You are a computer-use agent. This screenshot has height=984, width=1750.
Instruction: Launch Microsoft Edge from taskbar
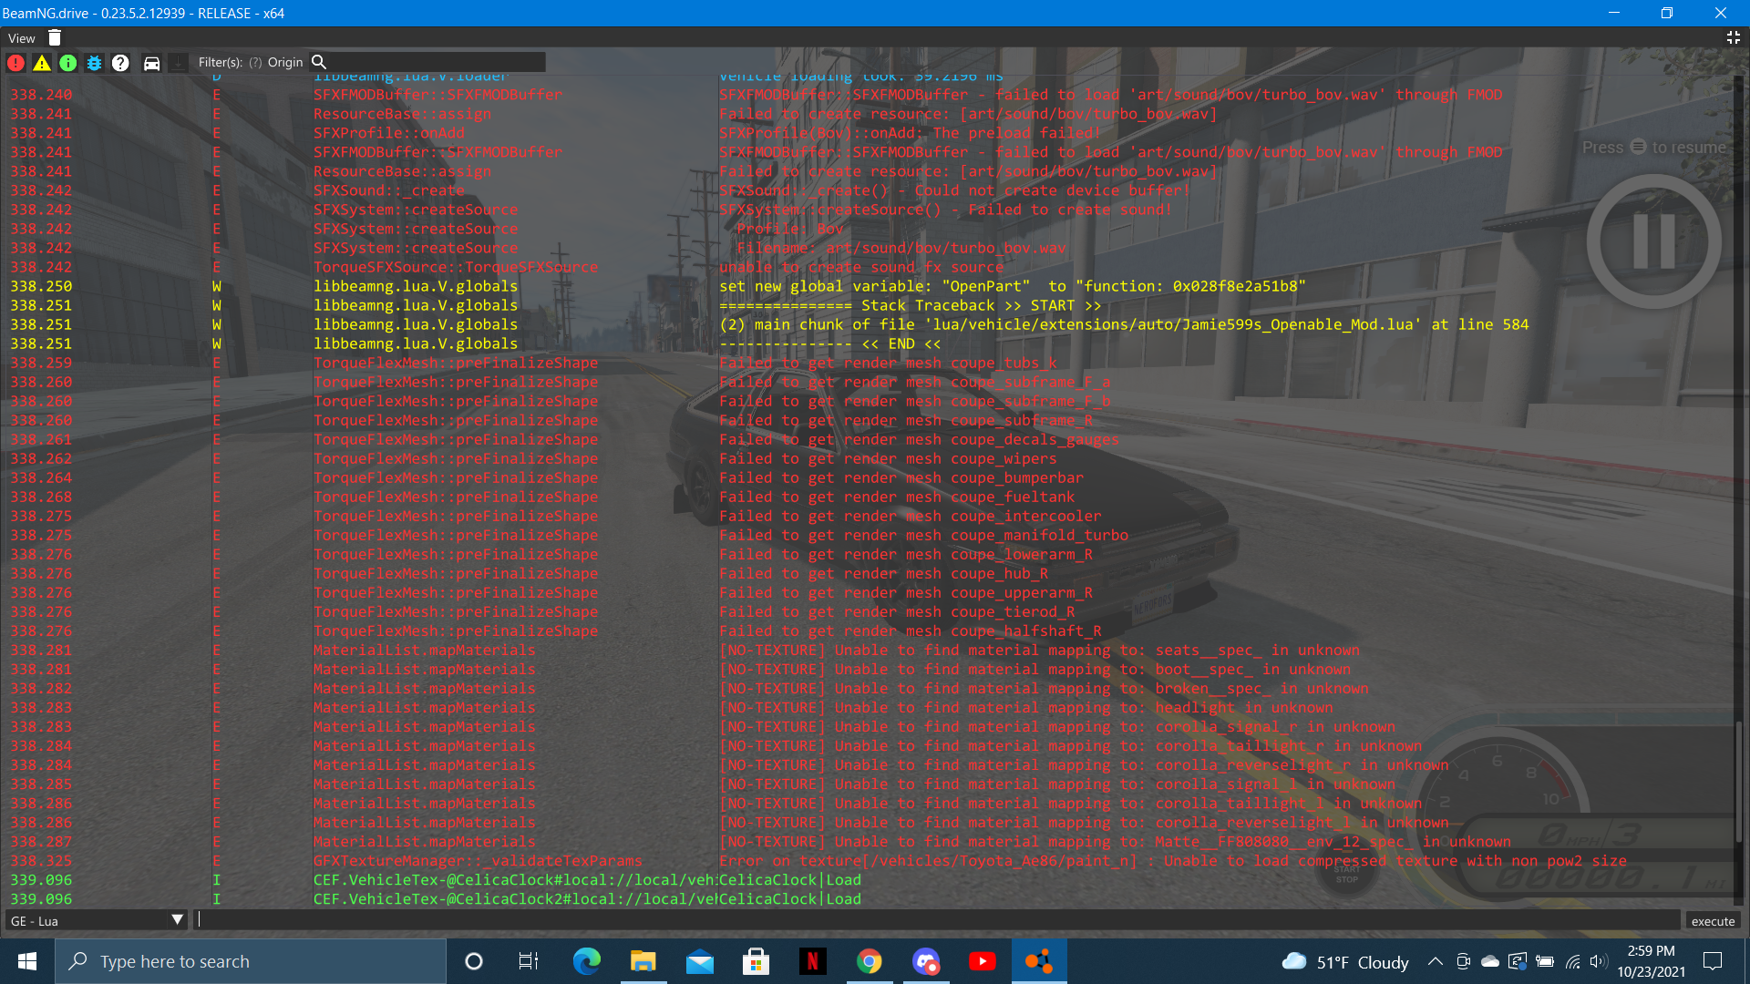(x=586, y=961)
